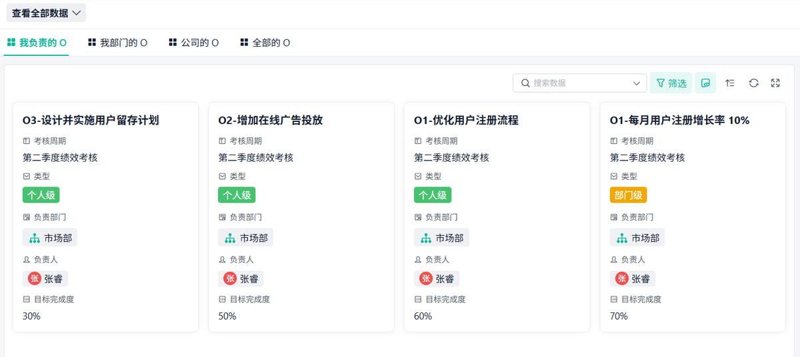Click 张睿 avatar in O1-优化用户注册流程 card

click(x=426, y=279)
